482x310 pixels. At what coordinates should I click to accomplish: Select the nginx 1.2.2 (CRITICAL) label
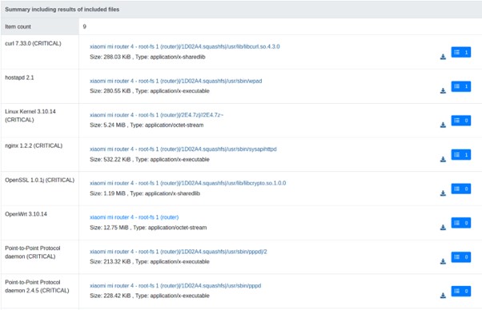(x=34, y=145)
